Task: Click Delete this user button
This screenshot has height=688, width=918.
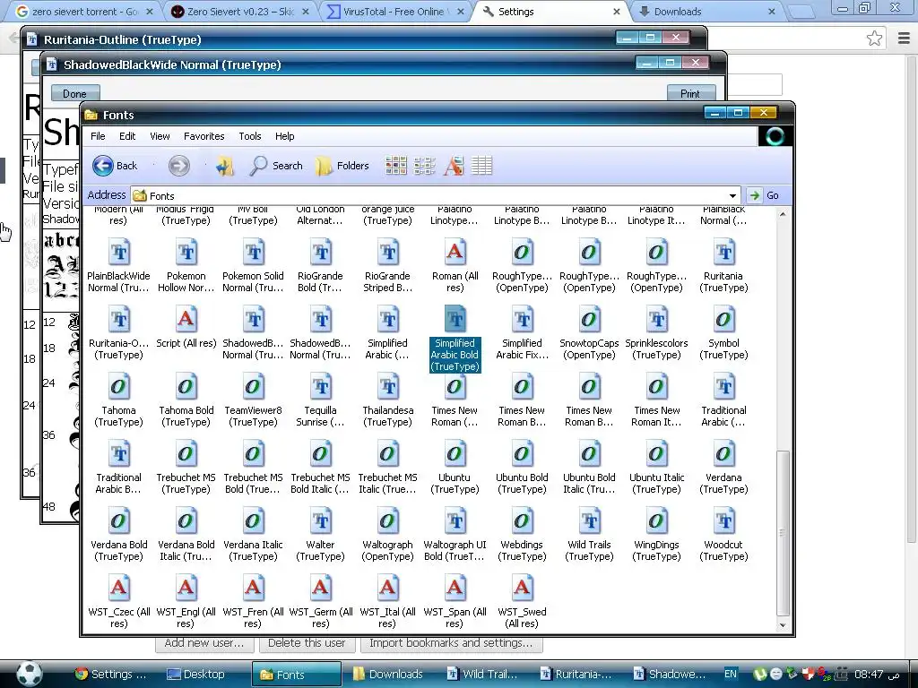Action: coord(307,643)
